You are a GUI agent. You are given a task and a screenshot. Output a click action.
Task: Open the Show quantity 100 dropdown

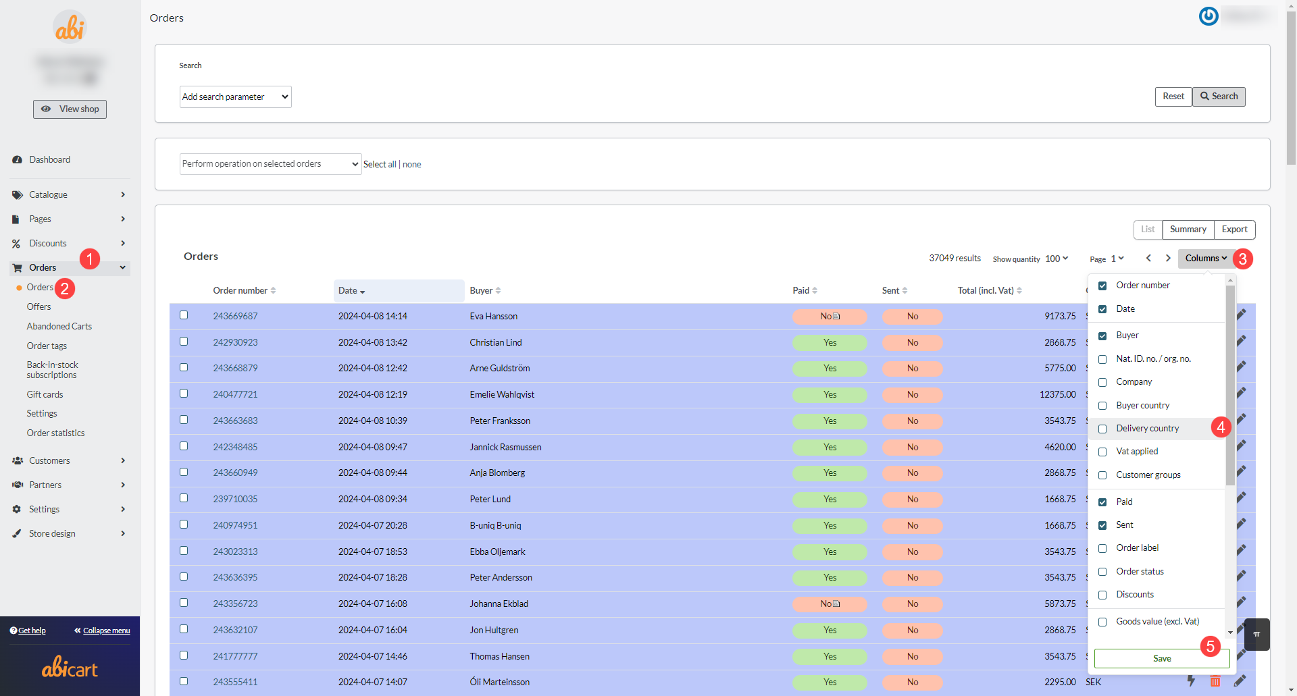pos(1057,259)
